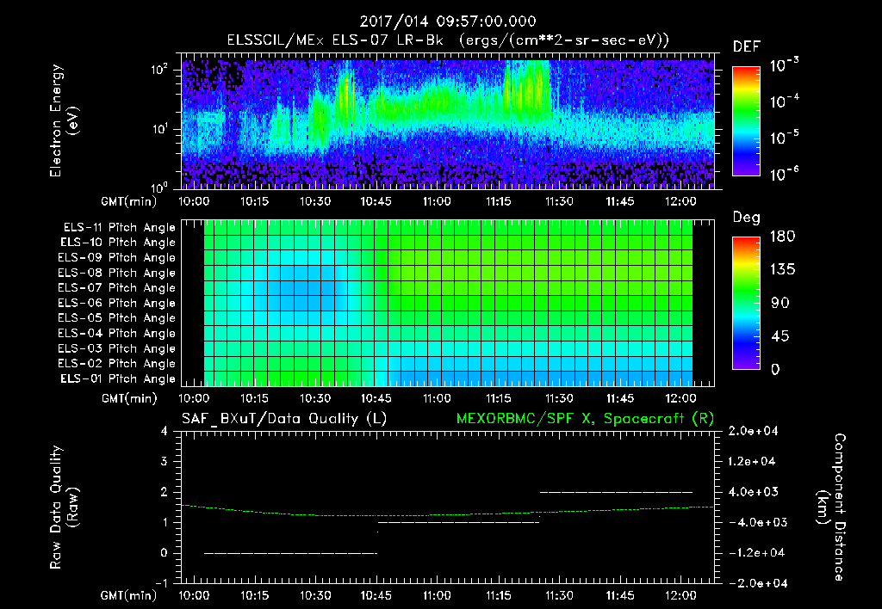This screenshot has width=882, height=609.
Task: Click the ELS-01 Pitch Angle row label
Action: (118, 378)
